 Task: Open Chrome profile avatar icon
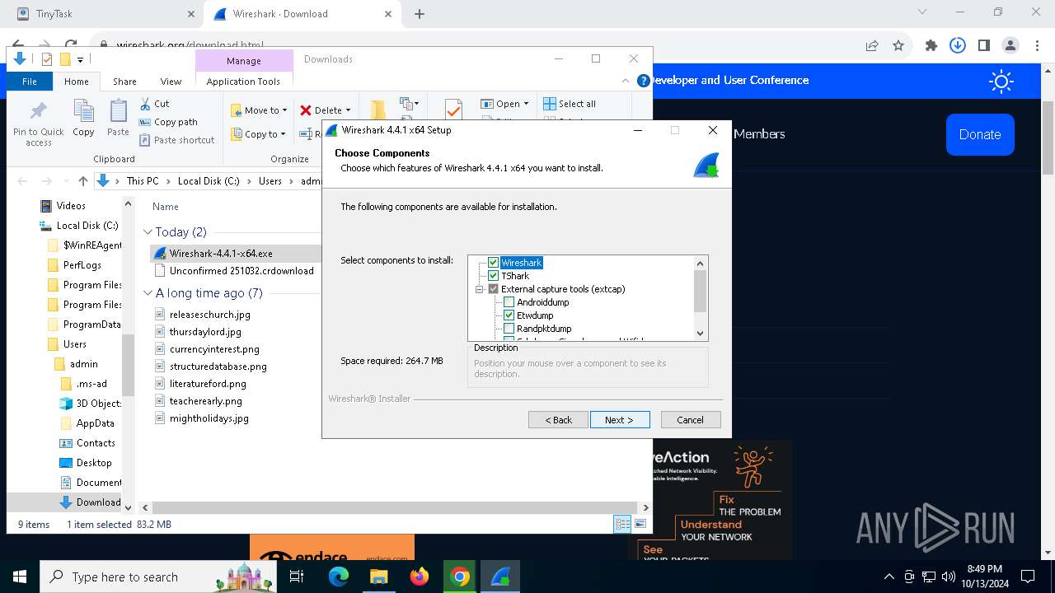[1010, 46]
